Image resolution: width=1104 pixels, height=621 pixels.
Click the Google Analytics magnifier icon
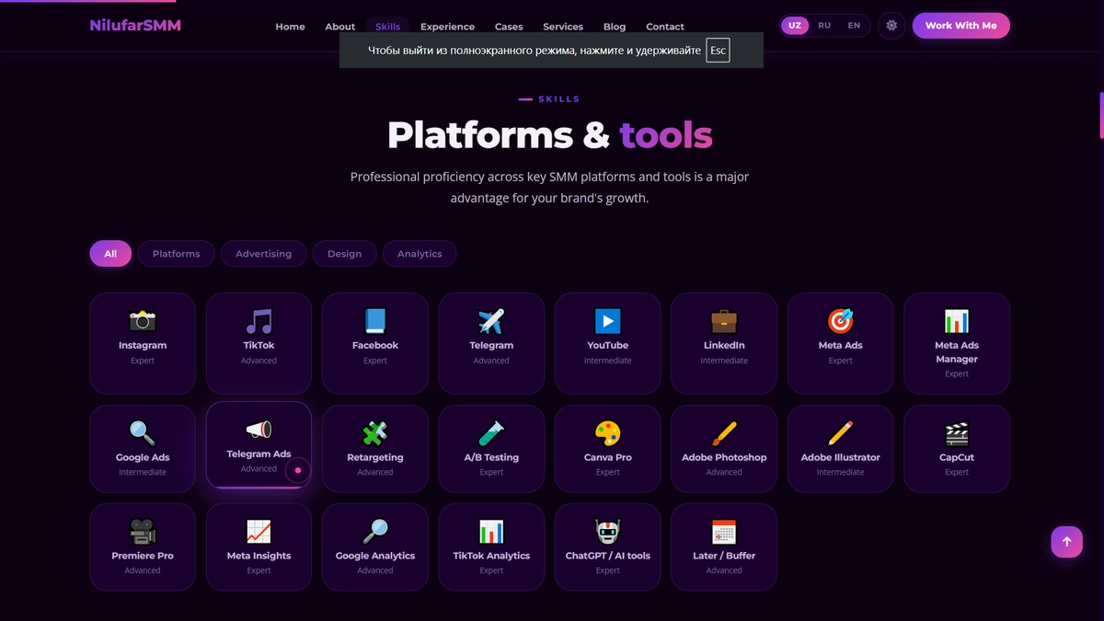click(x=375, y=532)
